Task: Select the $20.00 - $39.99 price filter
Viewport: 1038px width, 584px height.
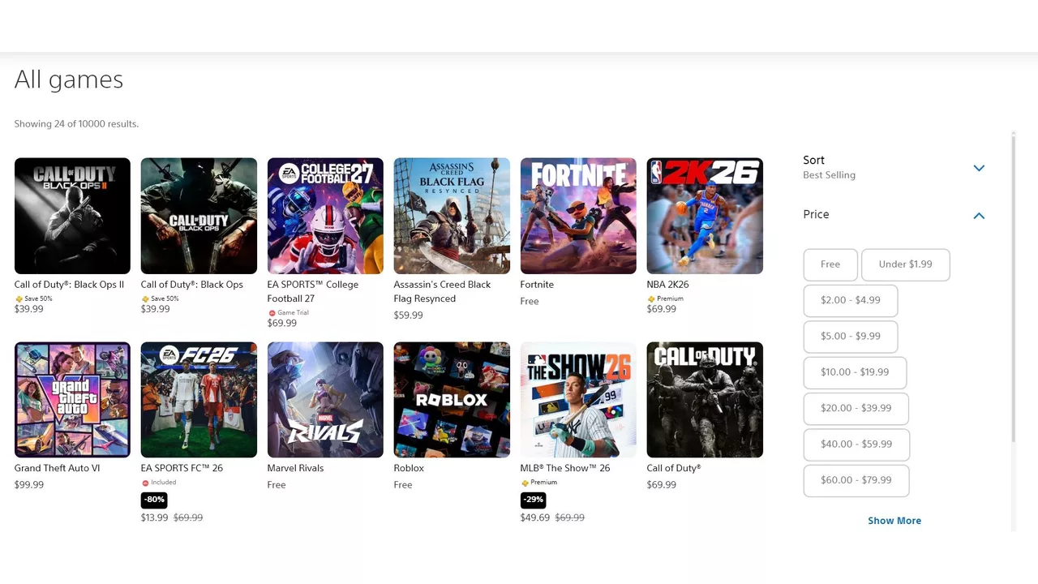Action: 856,408
